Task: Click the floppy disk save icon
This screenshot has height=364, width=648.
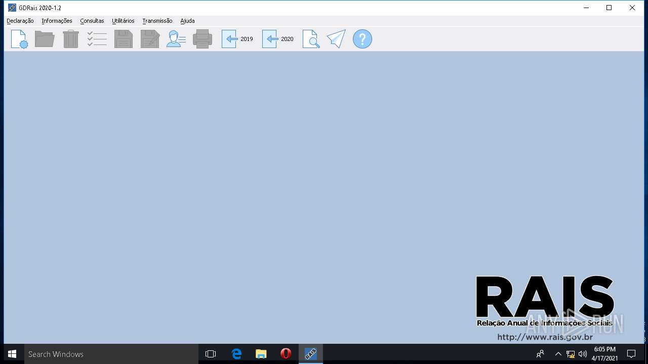Action: [124, 39]
